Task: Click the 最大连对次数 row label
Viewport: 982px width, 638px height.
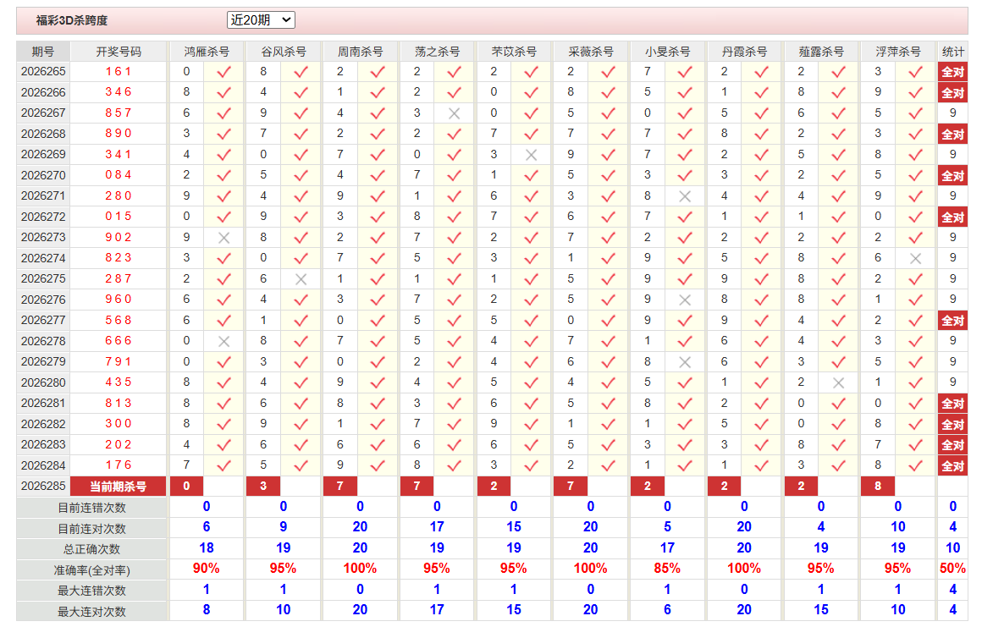Action: tap(92, 612)
